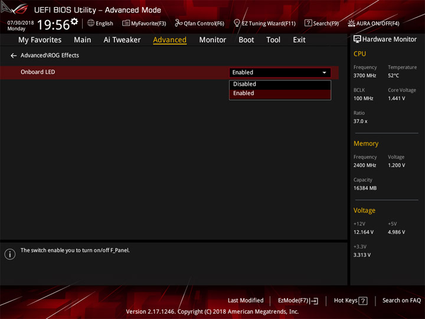
Task: Click BCLK value 100 MHz
Action: click(x=363, y=99)
